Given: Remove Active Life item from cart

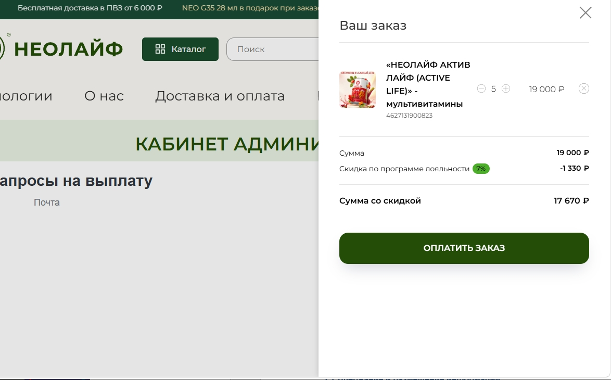Looking at the screenshot, I should pyautogui.click(x=584, y=89).
